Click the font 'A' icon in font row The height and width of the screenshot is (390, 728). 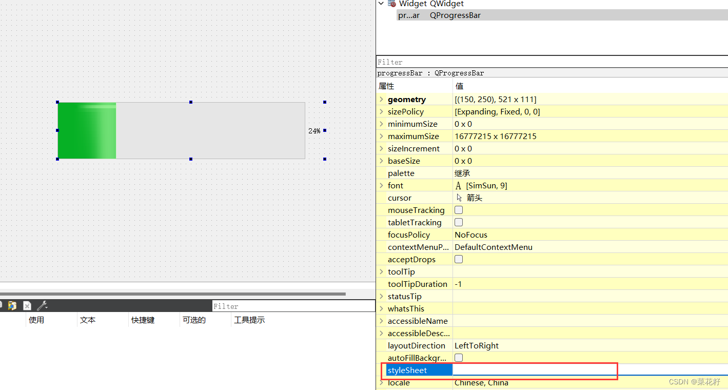click(x=459, y=186)
